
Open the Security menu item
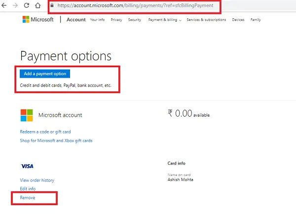pyautogui.click(x=134, y=20)
